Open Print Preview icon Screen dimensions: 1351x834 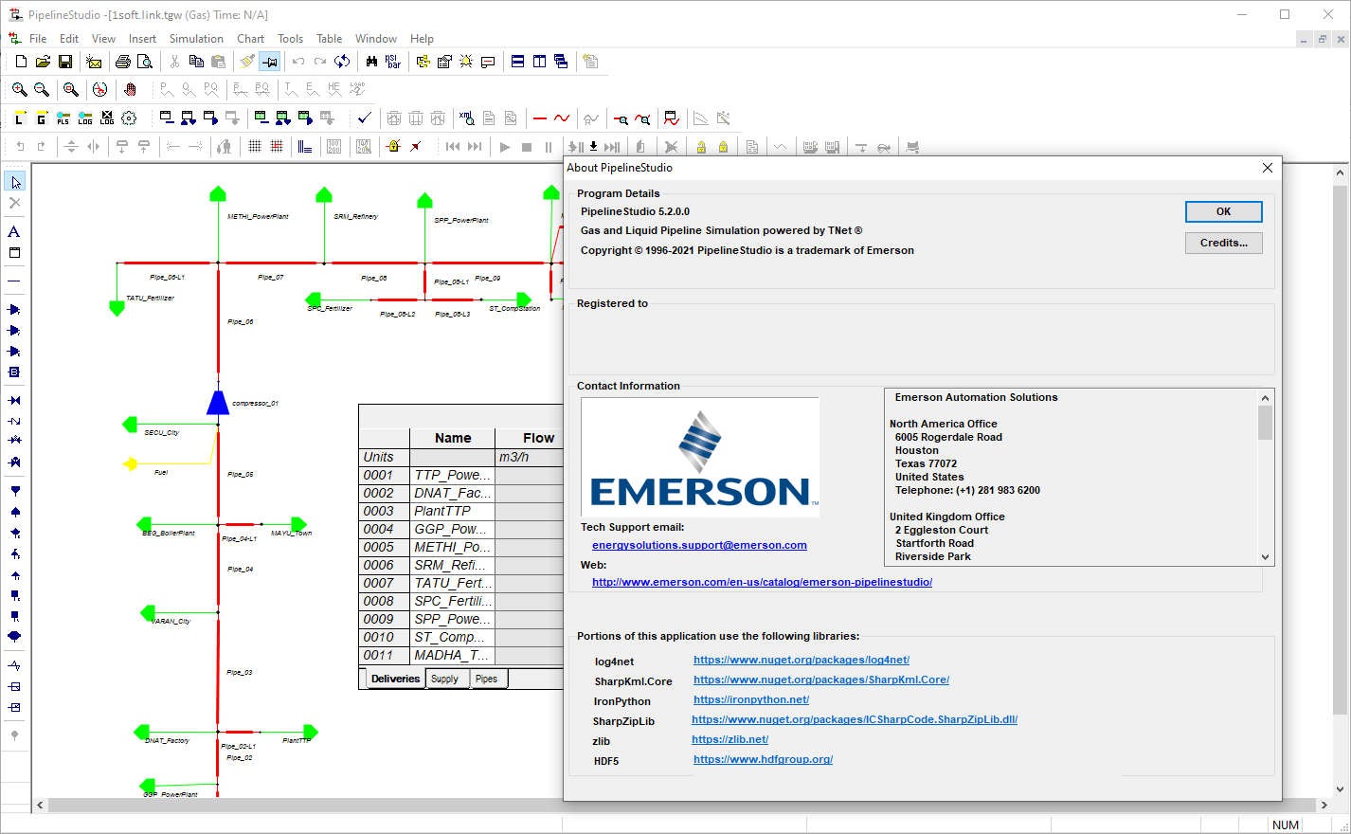145,62
